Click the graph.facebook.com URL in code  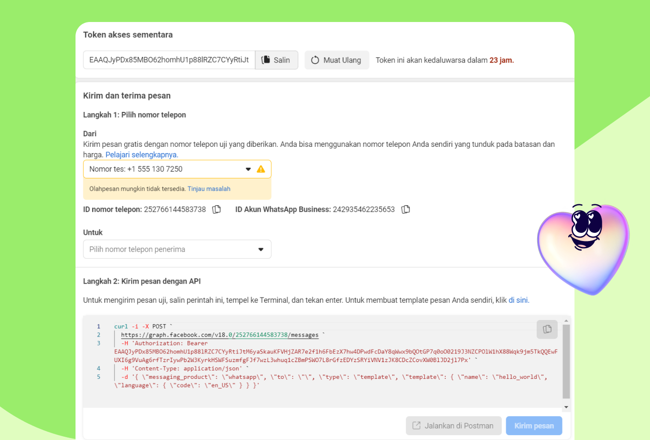click(x=220, y=335)
